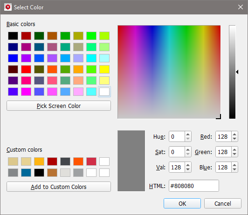
Task: Increase the Green value with up arrow
Action: tap(234, 150)
